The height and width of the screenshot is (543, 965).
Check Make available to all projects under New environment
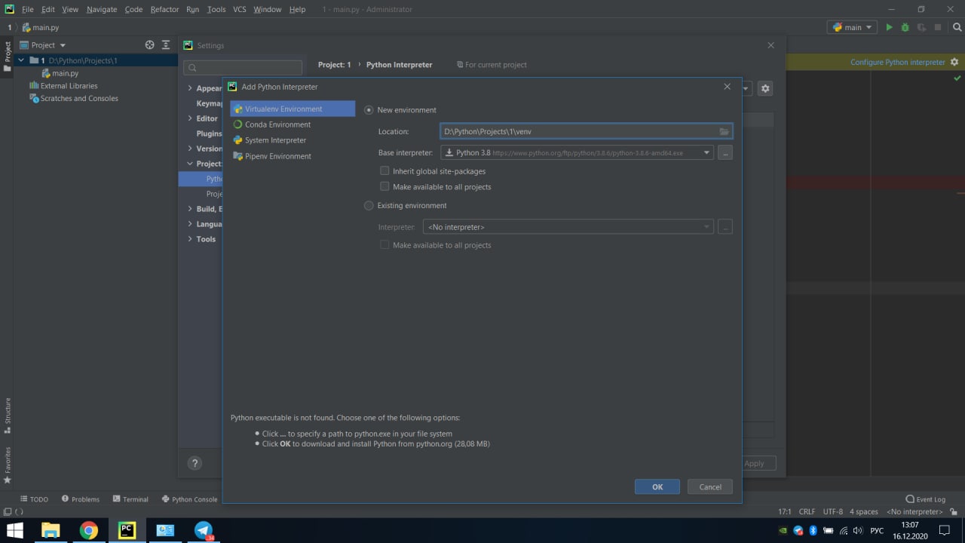[384, 186]
